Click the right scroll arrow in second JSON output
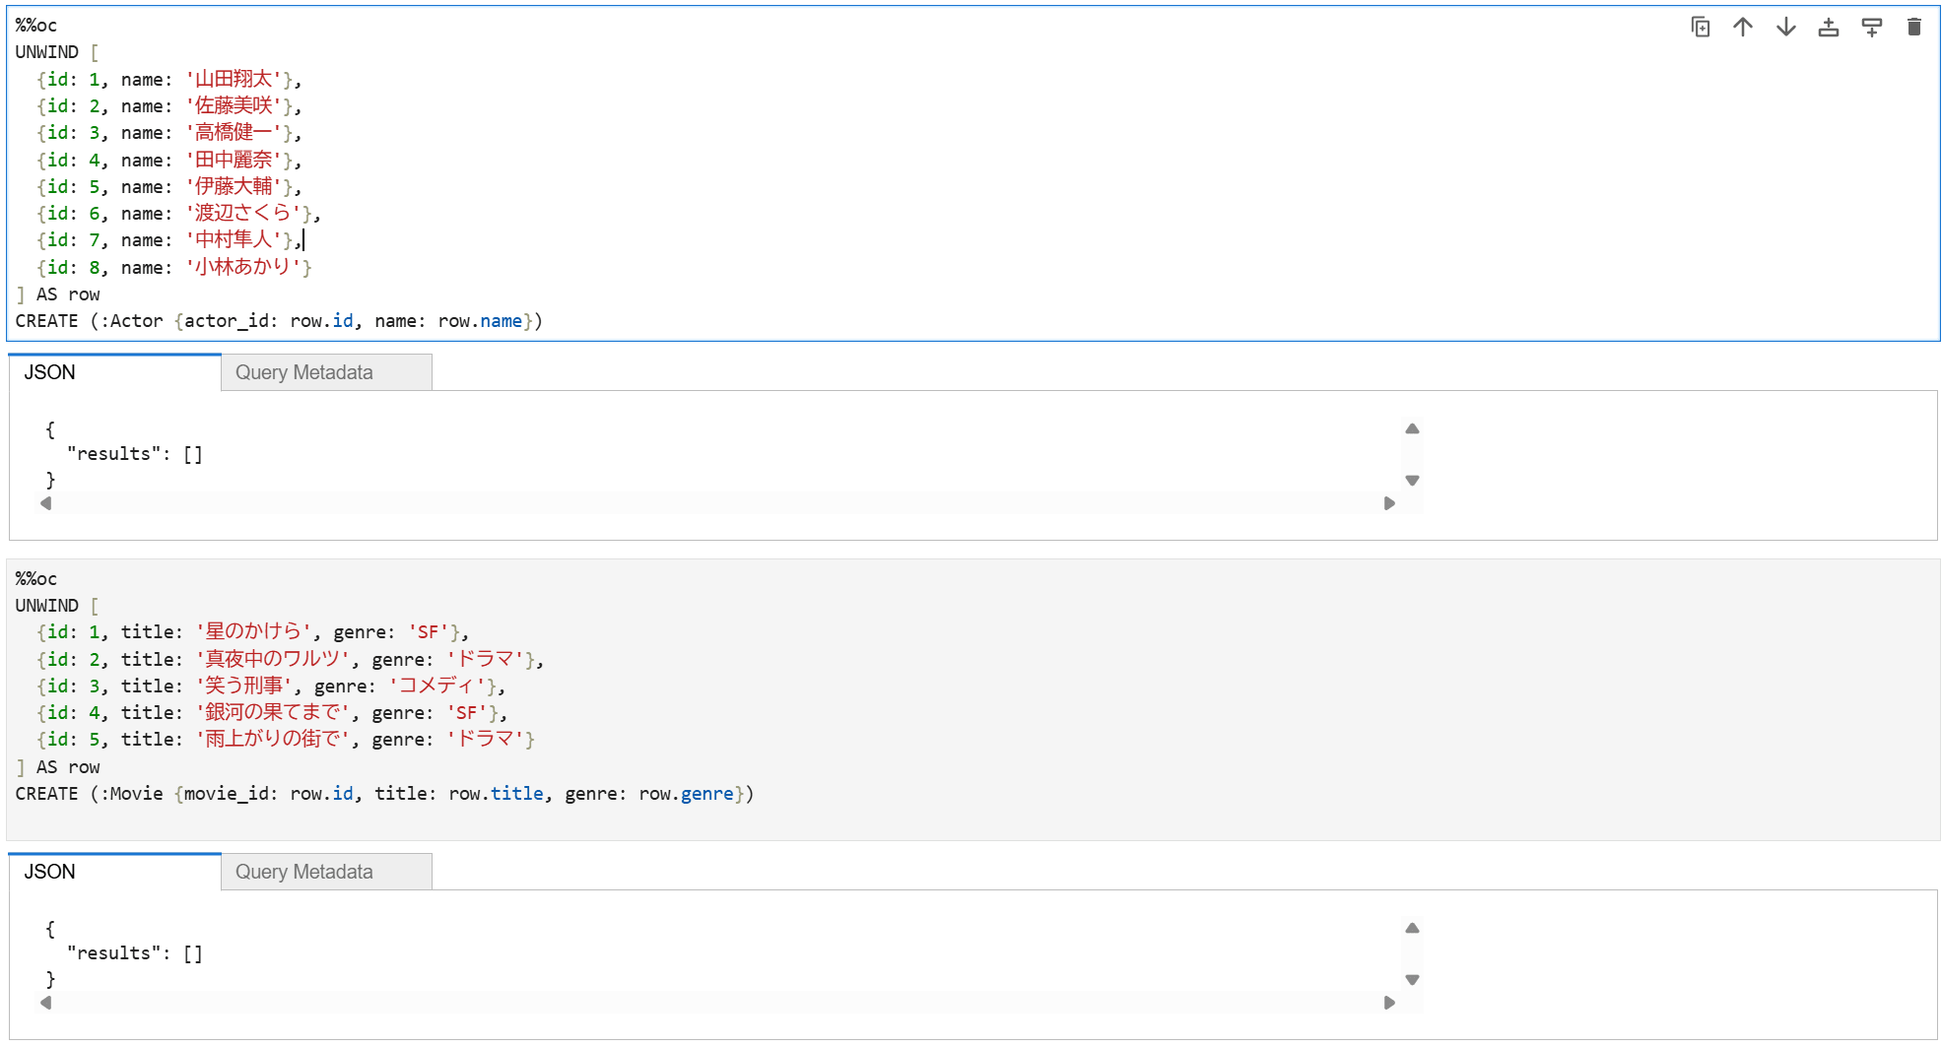 (1389, 1003)
